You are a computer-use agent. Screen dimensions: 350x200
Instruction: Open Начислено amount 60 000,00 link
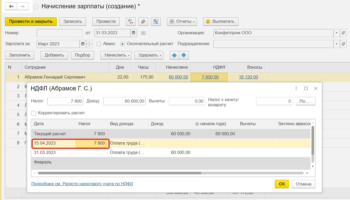point(178,77)
